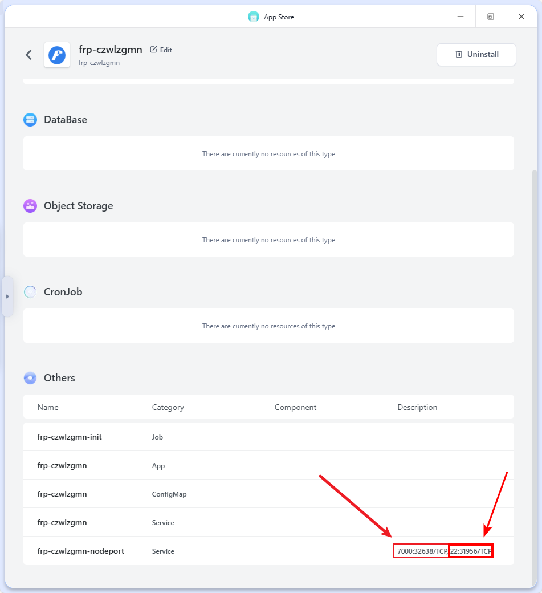
Task: Select the frp-czwlzgmn-init Job row
Action: [70, 437]
